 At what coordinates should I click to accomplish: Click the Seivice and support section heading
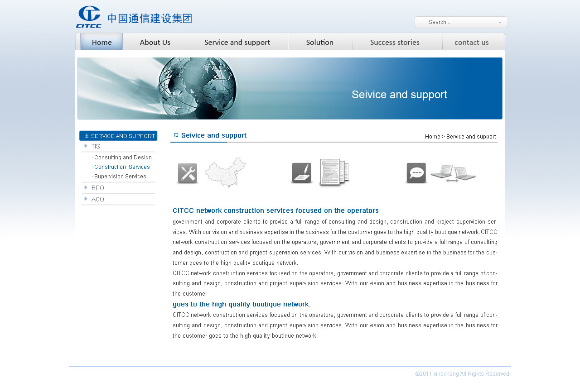214,135
